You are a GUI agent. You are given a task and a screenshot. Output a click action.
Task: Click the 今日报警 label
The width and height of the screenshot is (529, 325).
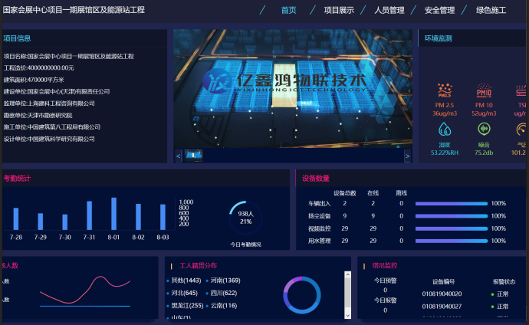pos(386,300)
